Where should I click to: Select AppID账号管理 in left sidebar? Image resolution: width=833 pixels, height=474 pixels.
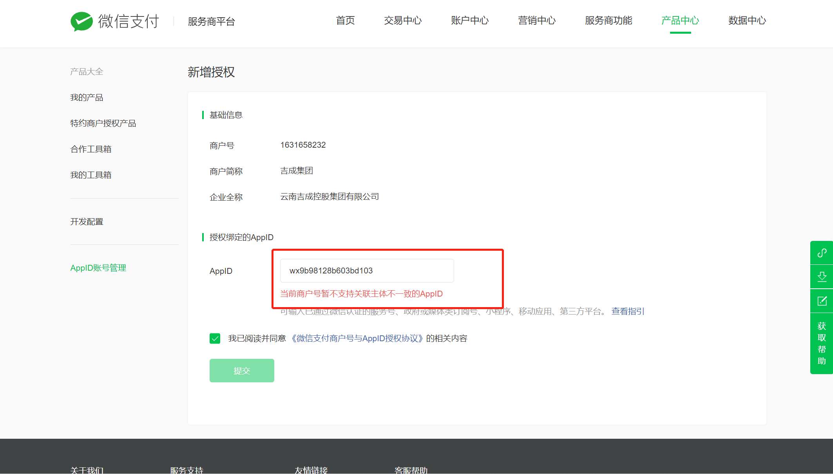(x=98, y=268)
